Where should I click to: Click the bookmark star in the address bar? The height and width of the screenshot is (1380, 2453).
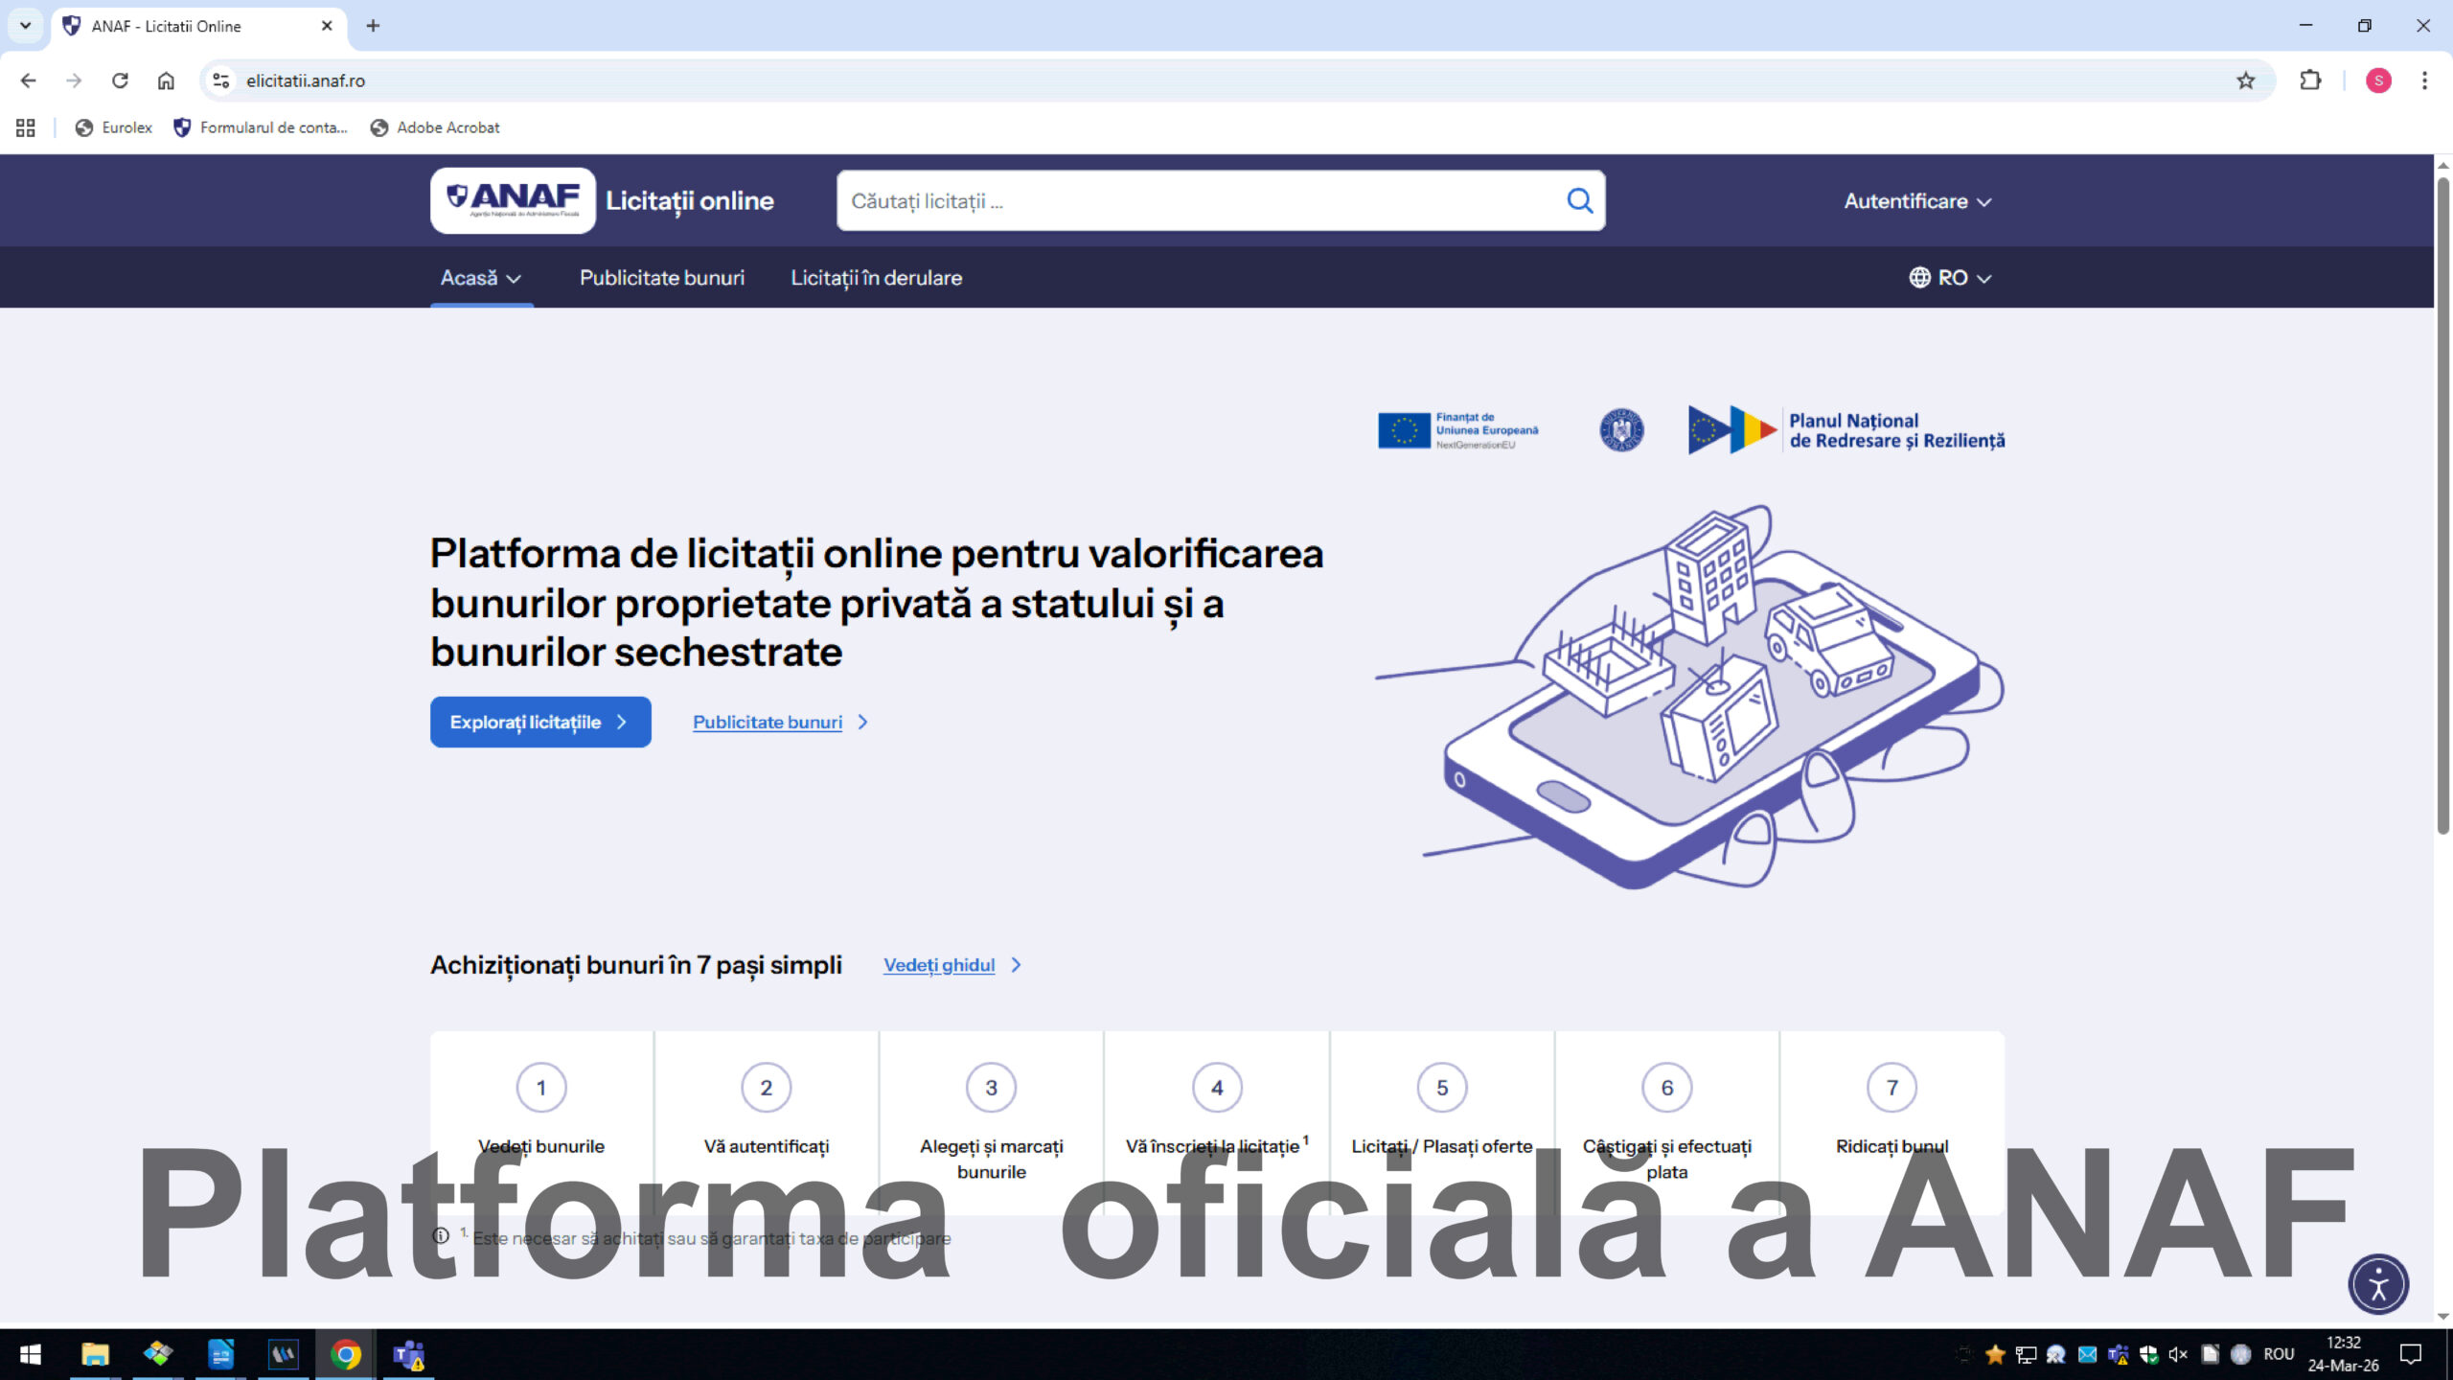2246,80
